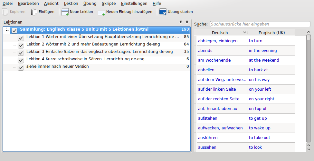Click the Neuen Eintrag hinzufügen icon
The image size is (314, 161).
pos(101,13)
